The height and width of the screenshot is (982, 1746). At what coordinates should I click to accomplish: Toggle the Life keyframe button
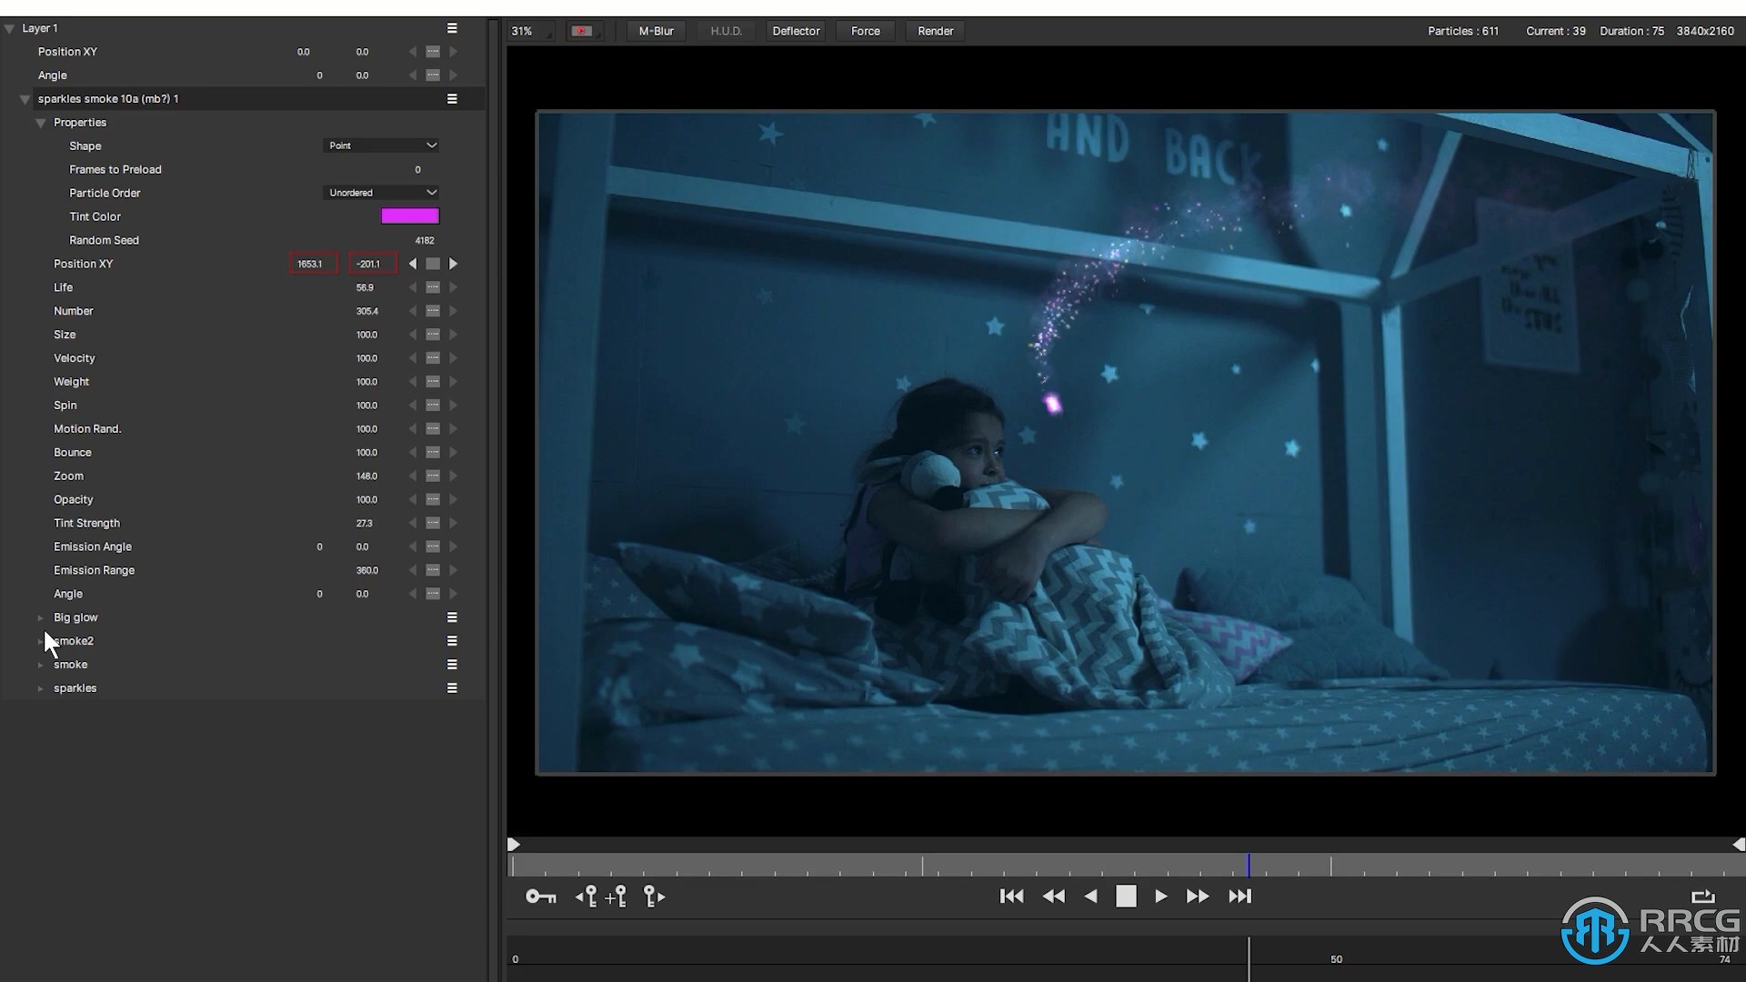(x=433, y=287)
